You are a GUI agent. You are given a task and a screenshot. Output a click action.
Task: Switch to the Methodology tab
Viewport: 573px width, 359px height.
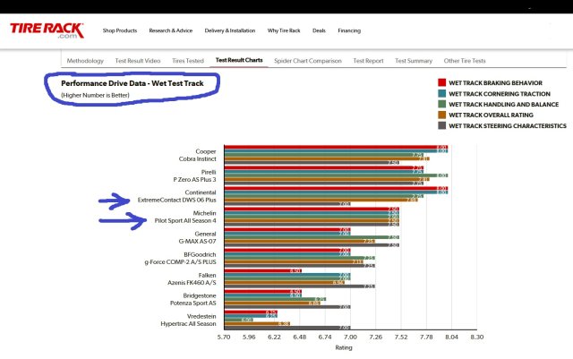click(x=87, y=61)
